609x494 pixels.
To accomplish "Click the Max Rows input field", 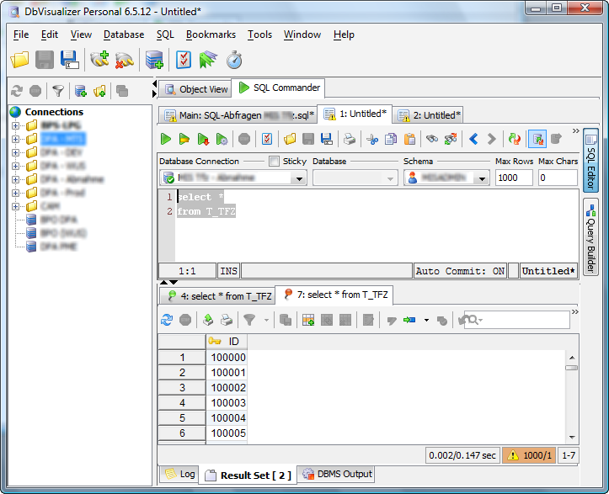I will (514, 178).
